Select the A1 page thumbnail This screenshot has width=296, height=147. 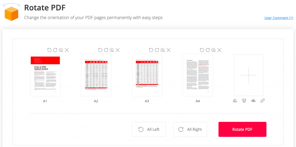[x=45, y=75]
